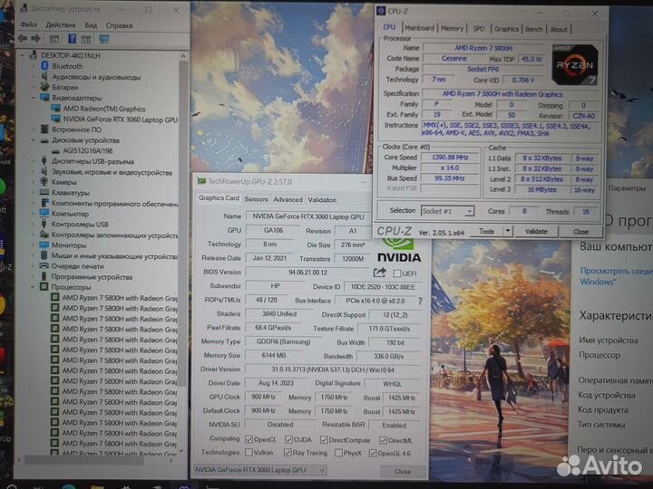Select the Батареи category icon

coord(45,87)
